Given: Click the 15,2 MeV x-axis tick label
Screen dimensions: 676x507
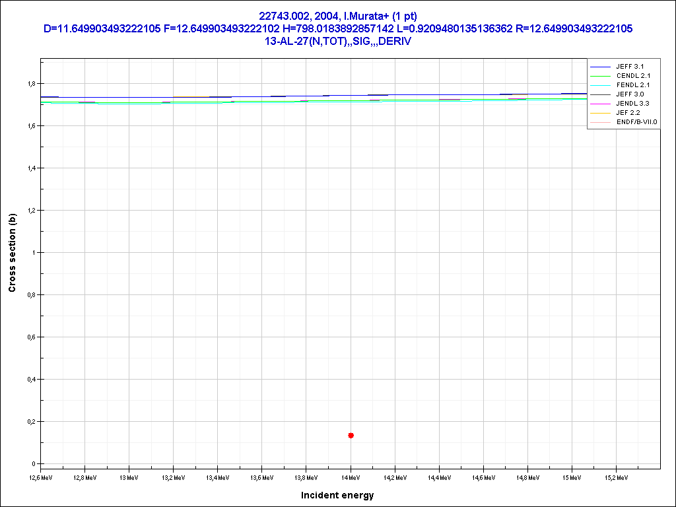Looking at the screenshot, I should point(616,477).
